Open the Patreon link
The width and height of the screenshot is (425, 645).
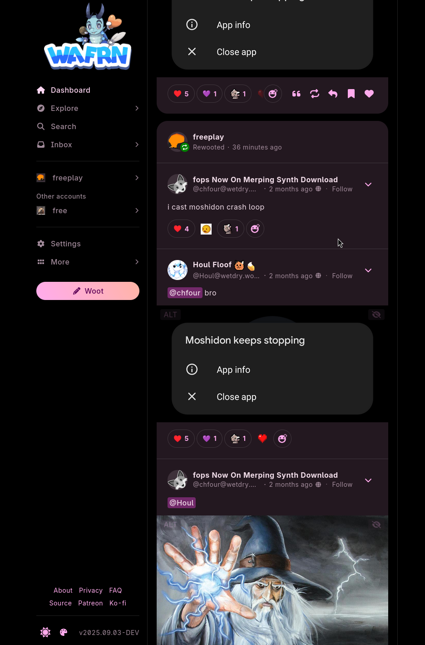(90, 603)
